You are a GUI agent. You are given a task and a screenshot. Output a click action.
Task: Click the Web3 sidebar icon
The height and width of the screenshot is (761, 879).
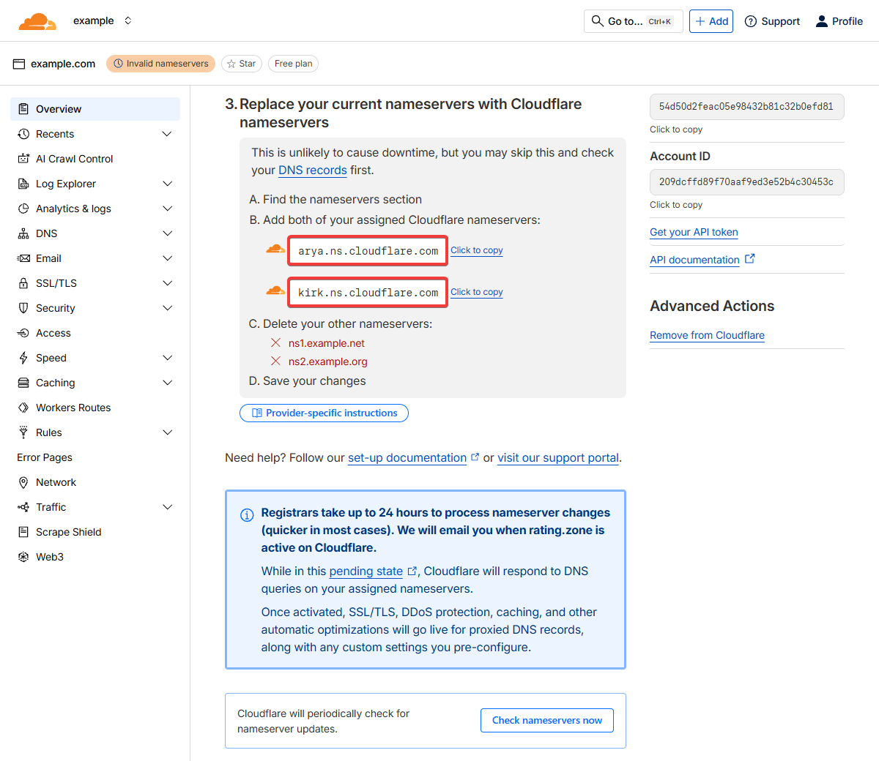point(23,557)
